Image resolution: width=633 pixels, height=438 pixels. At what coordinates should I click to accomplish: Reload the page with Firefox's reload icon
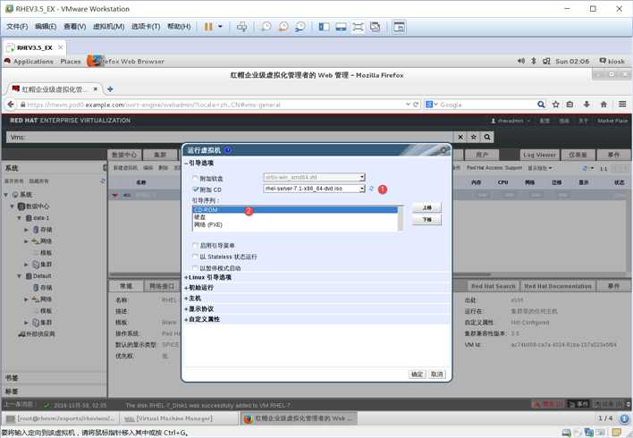pos(417,105)
